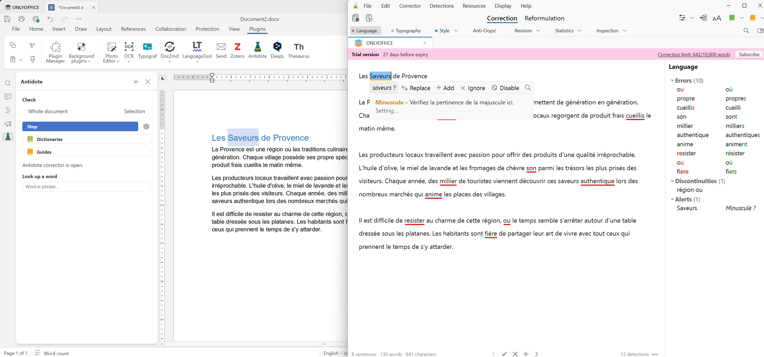Image resolution: width=764 pixels, height=357 pixels.
Task: Select the Selection check option
Action: [134, 111]
